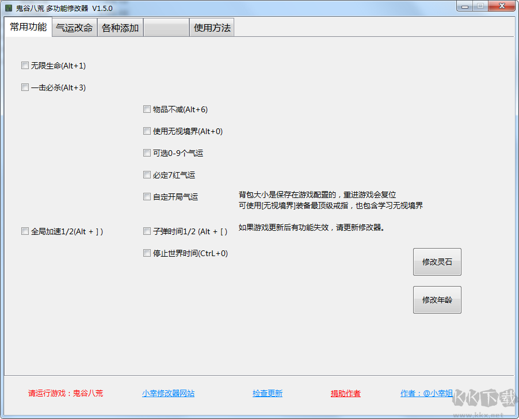Enable 必定7红气运 checkbox

[147, 175]
